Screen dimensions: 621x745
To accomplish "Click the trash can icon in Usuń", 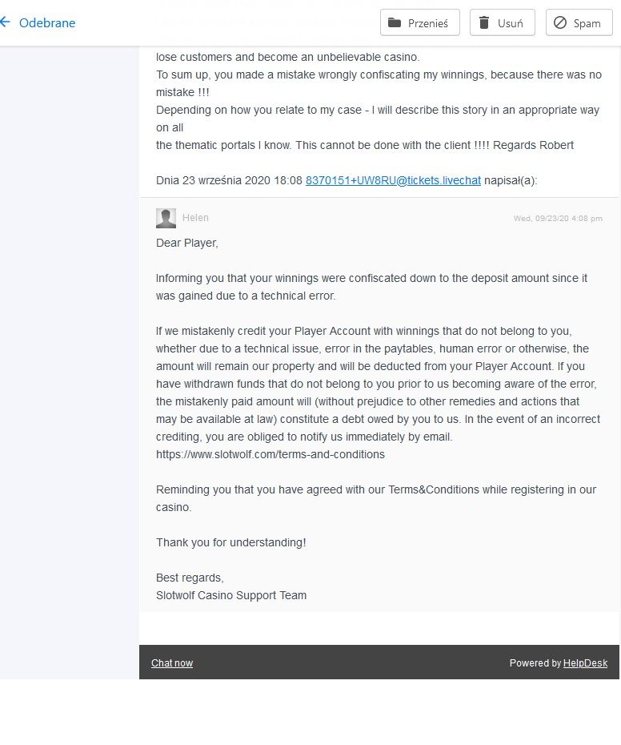I will coord(484,22).
